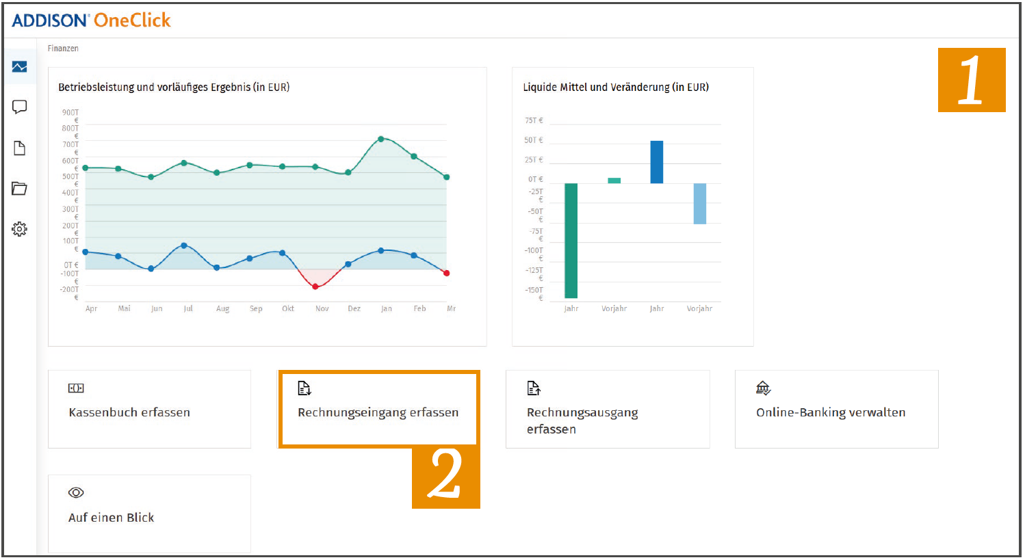Select the blue Jul data point

click(x=184, y=245)
